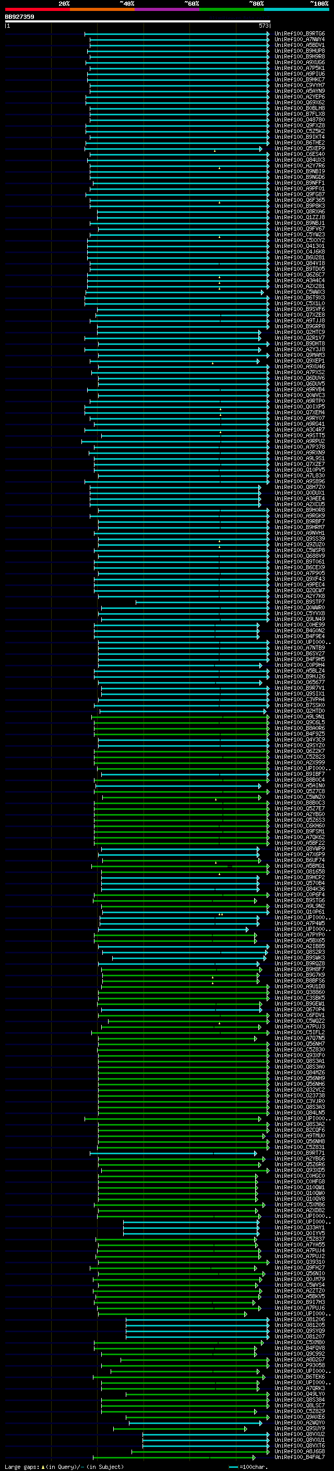Select the UniRef100_Q84UX3 label
This screenshot has width=334, height=1471.
tap(300, 160)
